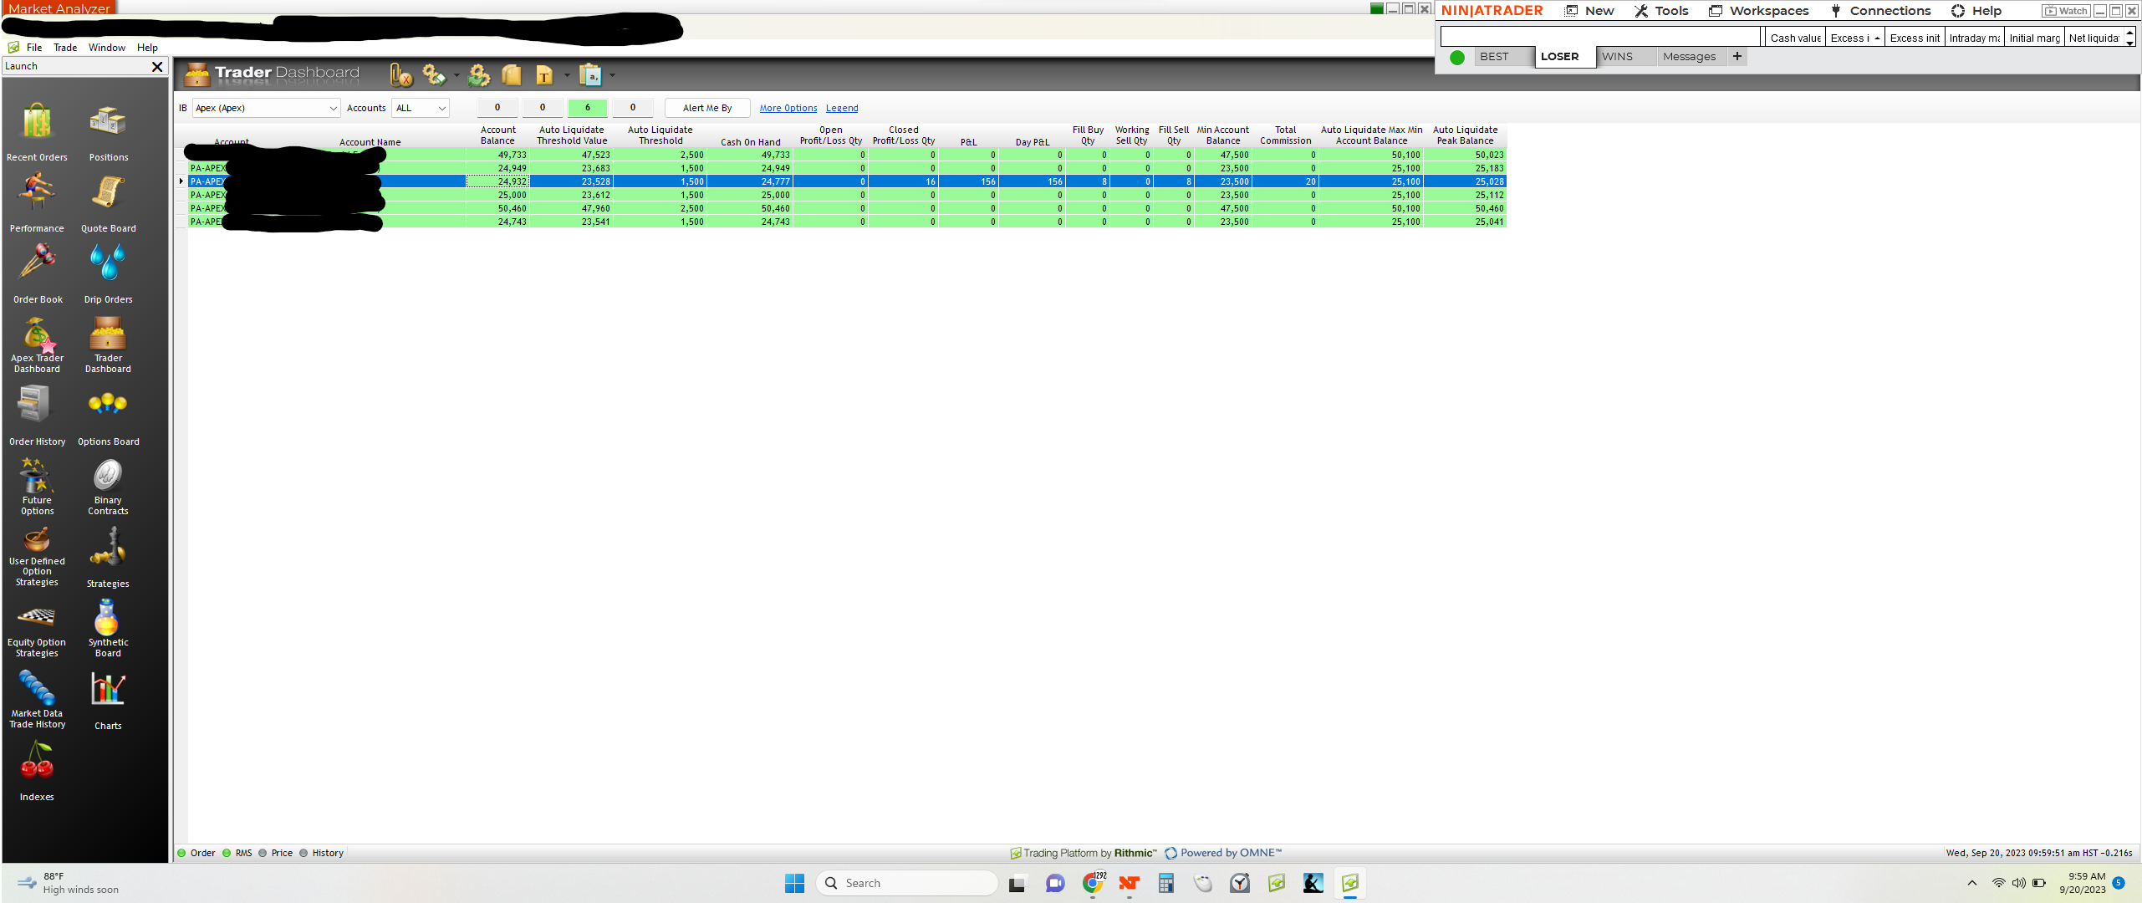Open the Legend link
Viewport: 2142px width, 903px height.
pos(842,109)
